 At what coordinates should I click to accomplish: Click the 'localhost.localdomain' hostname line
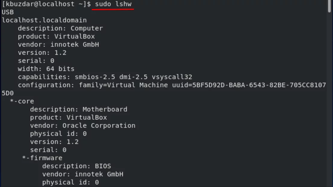(x=44, y=20)
